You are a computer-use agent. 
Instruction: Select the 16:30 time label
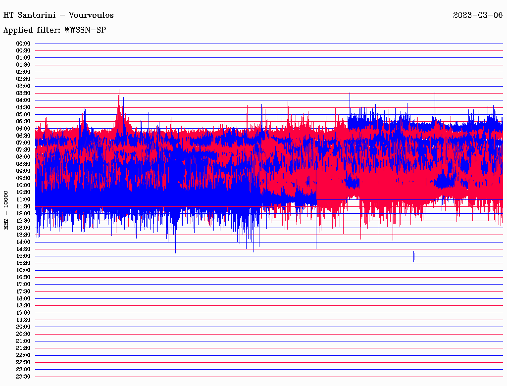23,277
